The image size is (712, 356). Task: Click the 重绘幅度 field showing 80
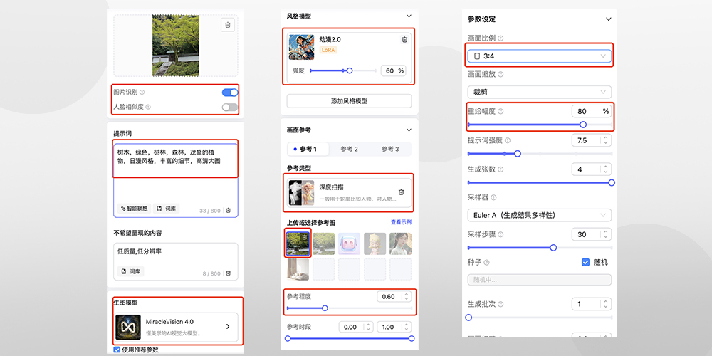click(592, 111)
